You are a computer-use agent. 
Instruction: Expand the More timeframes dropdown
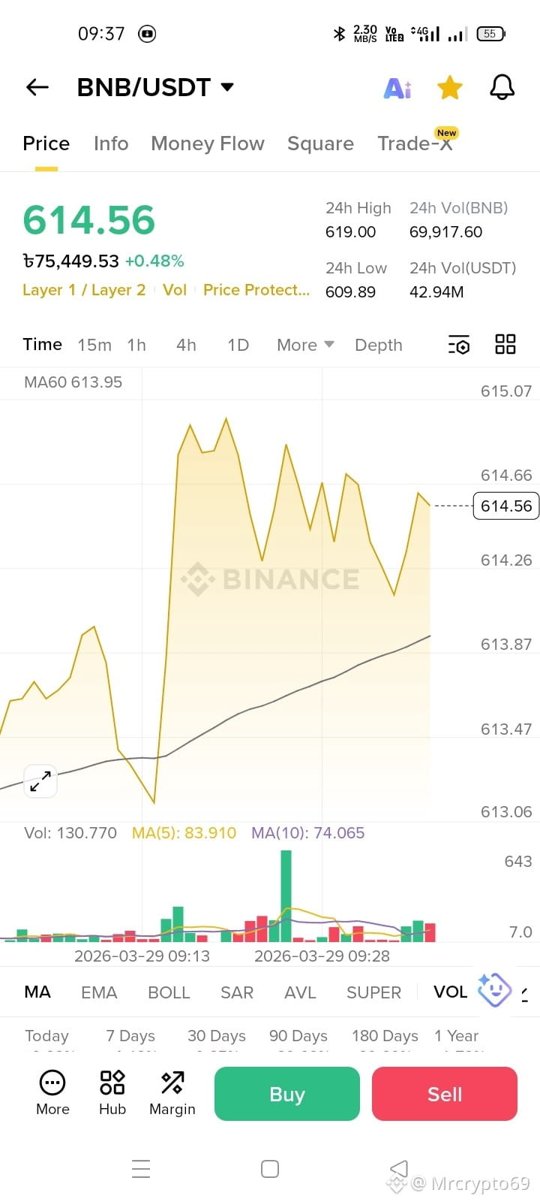coord(305,345)
